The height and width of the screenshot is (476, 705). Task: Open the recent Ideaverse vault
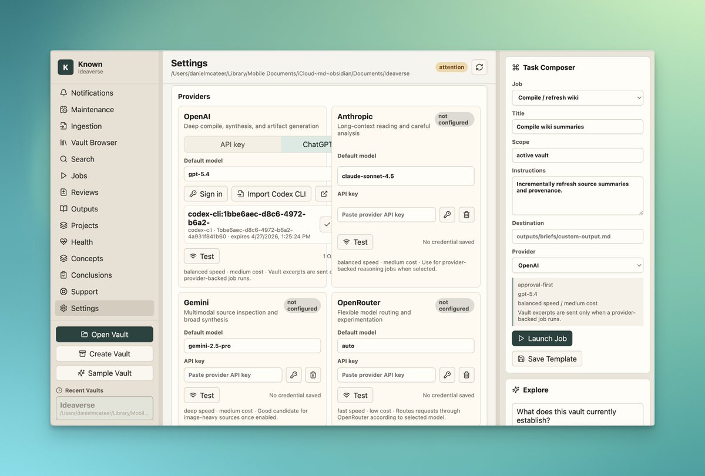[105, 409]
